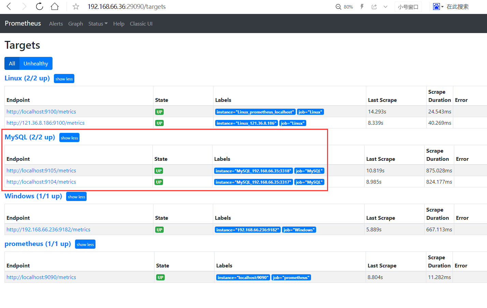Click the browser forward arrow icon
Image resolution: width=487 pixels, height=308 pixels.
24,6
